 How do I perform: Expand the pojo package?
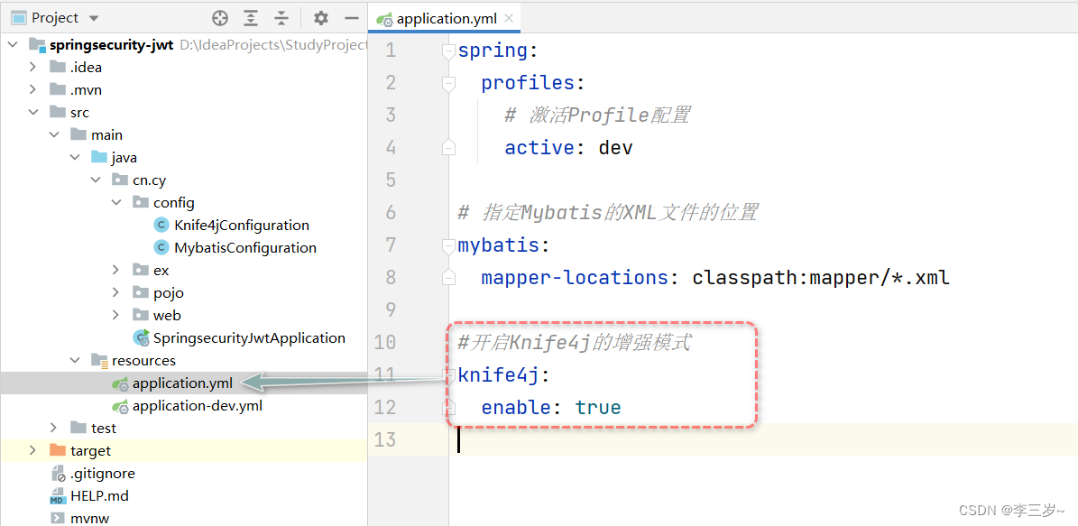coord(115,293)
